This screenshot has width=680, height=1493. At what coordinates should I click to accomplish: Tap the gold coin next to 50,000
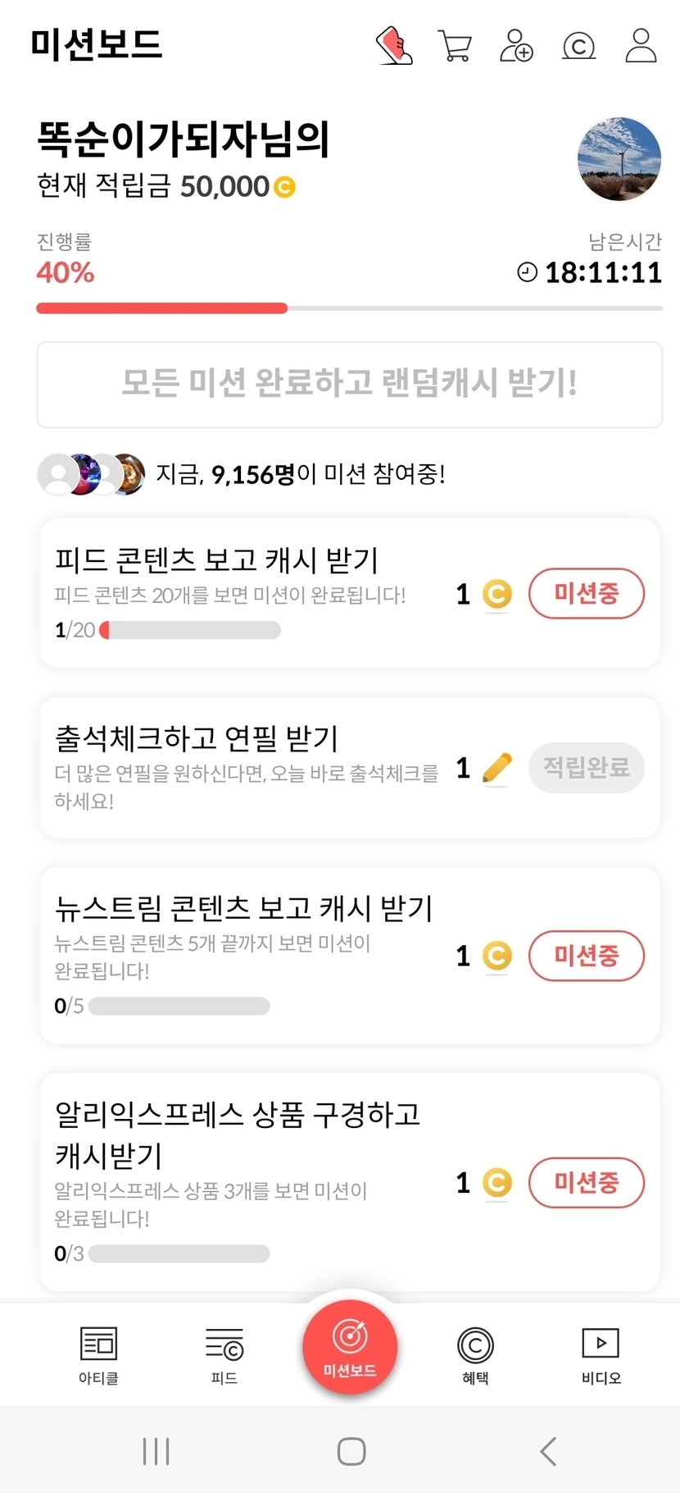284,188
